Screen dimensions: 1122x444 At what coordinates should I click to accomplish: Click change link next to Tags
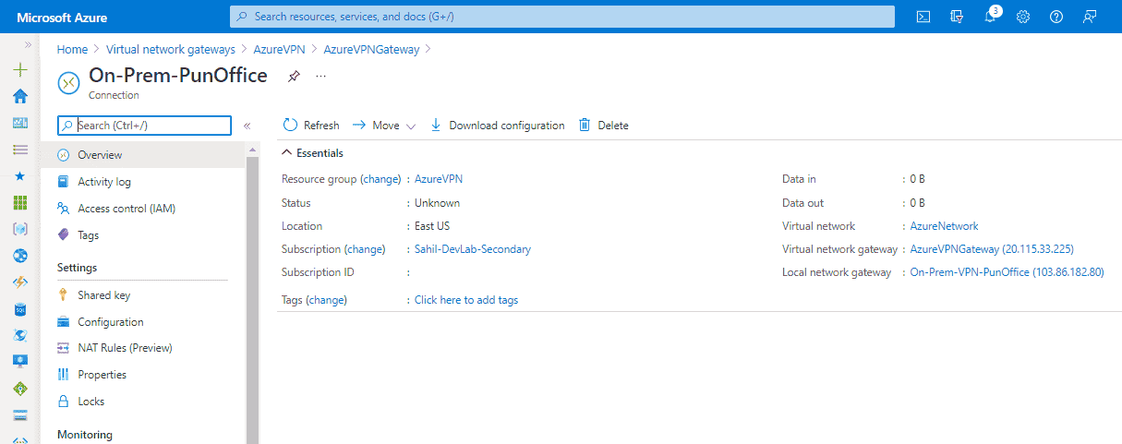326,300
